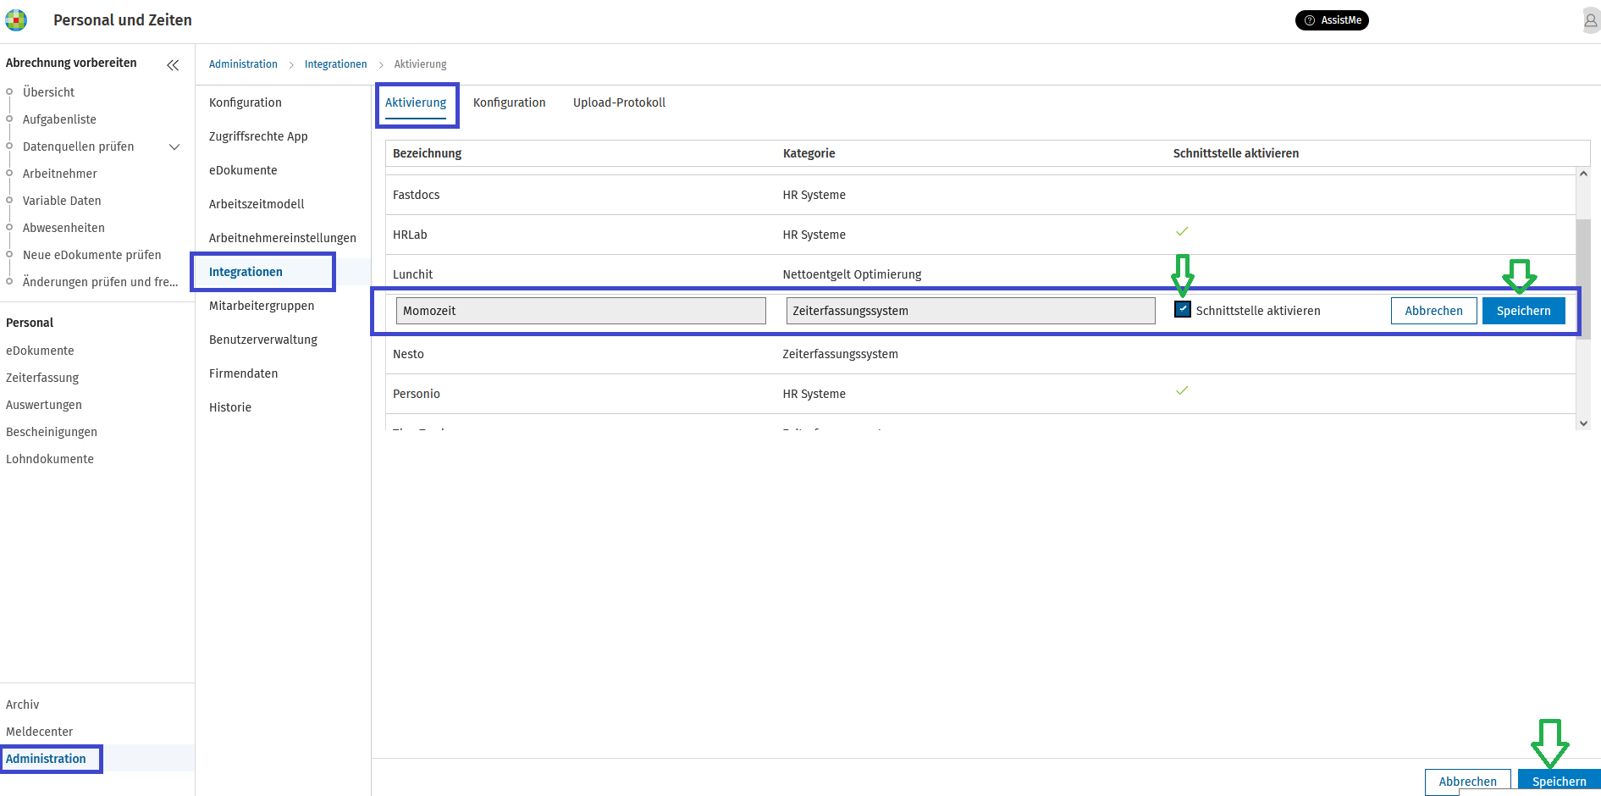Click Integrationen breadcrumb link
The height and width of the screenshot is (796, 1601).
[336, 64]
